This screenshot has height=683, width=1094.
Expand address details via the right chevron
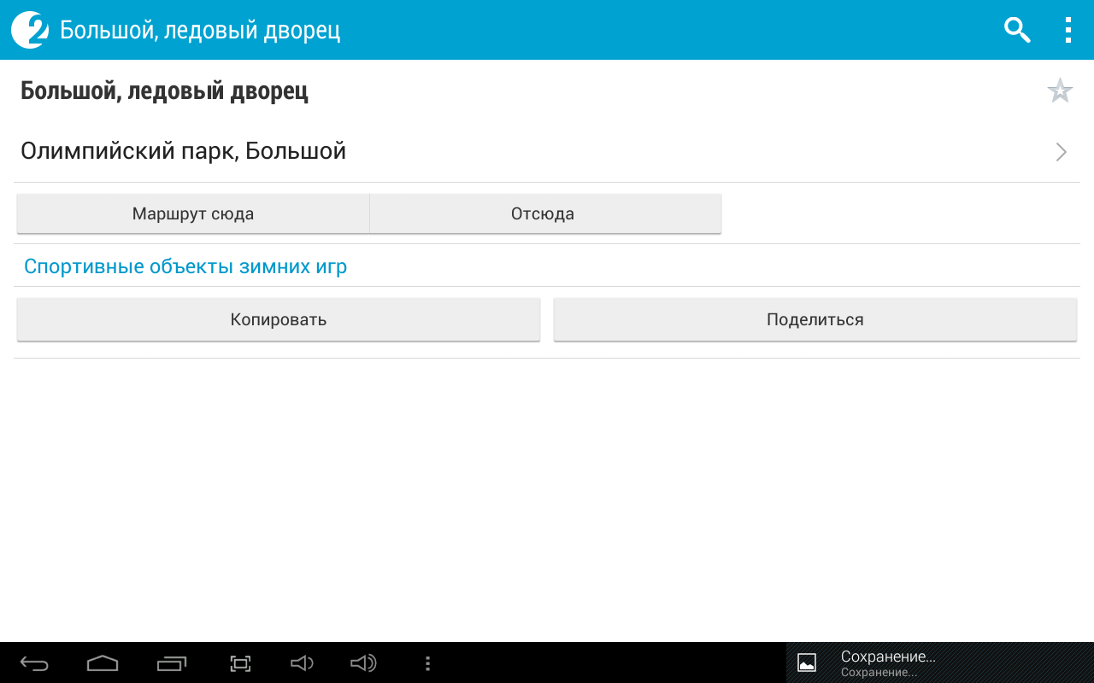1061,152
